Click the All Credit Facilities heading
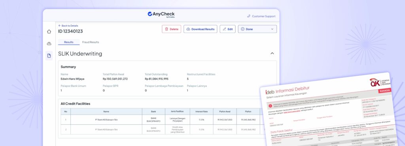 click(x=76, y=104)
